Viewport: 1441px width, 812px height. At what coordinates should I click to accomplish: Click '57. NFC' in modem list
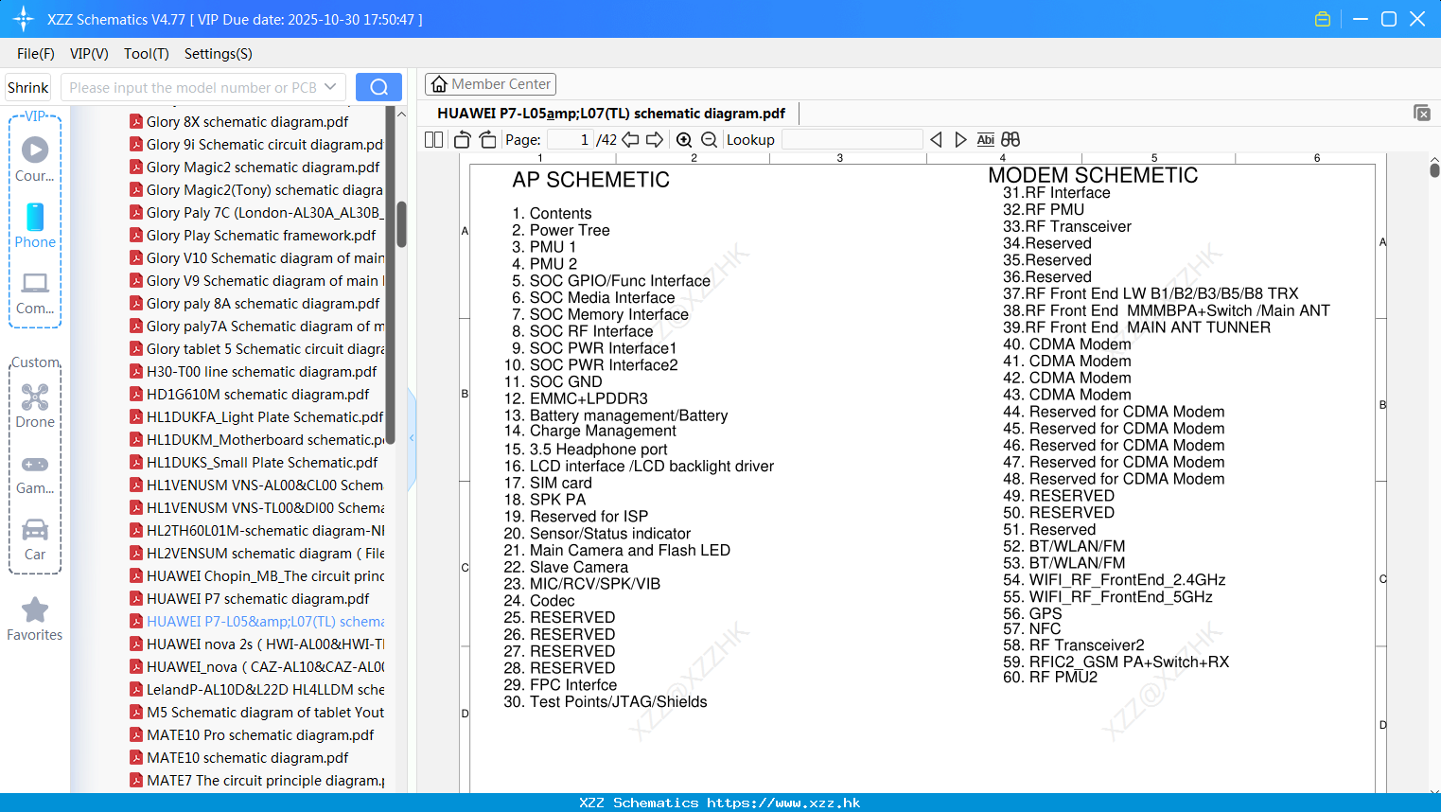click(x=1032, y=629)
